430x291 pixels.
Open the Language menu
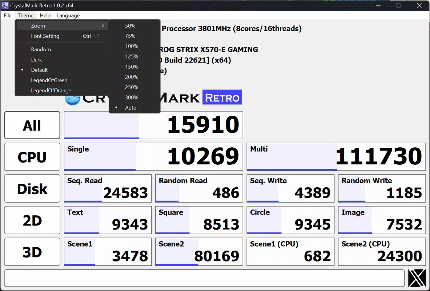click(x=68, y=15)
